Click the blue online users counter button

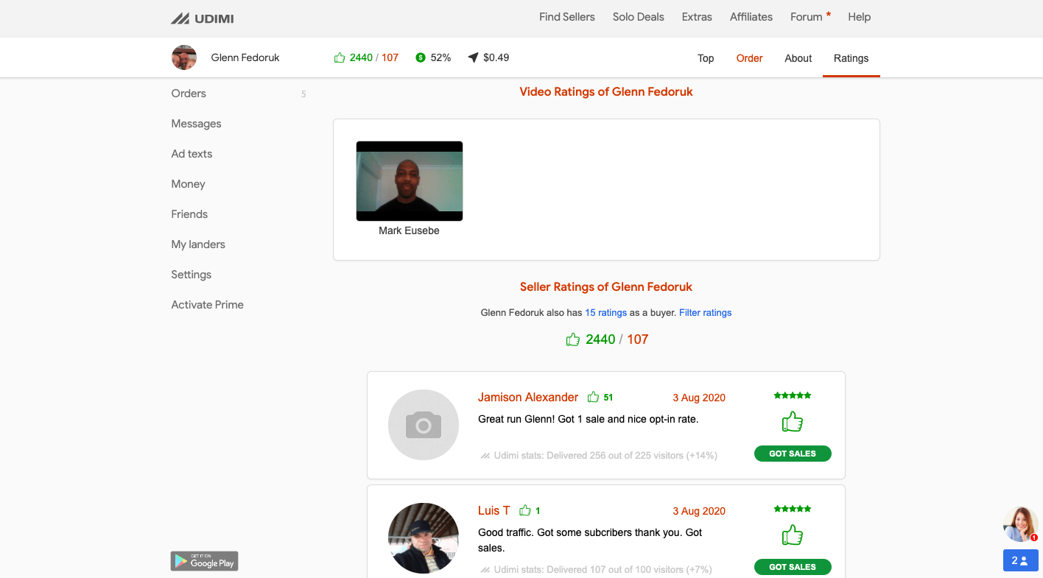click(x=1020, y=560)
